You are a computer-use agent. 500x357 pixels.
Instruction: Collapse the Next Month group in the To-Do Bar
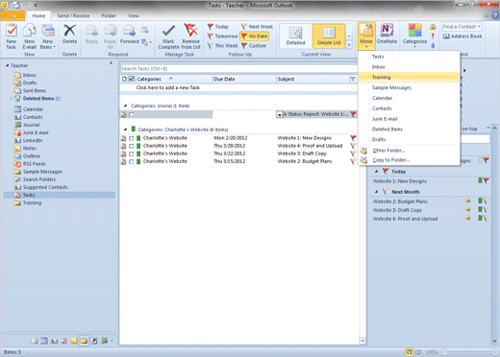coord(377,192)
